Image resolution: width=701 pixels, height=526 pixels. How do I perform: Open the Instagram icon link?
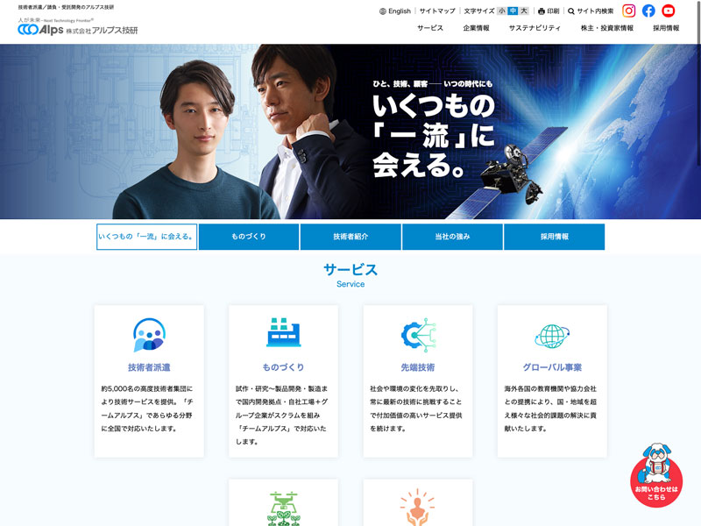pos(628,11)
